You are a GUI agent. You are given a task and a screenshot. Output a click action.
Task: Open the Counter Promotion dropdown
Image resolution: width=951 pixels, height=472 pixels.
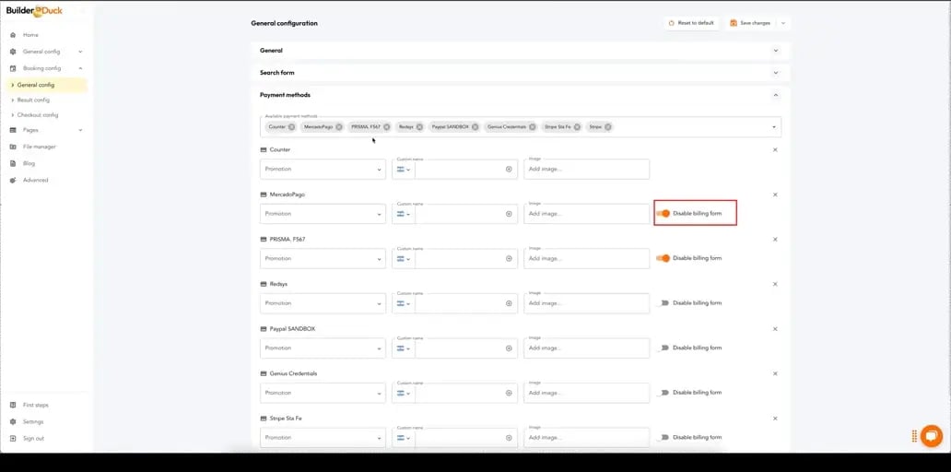(x=323, y=170)
